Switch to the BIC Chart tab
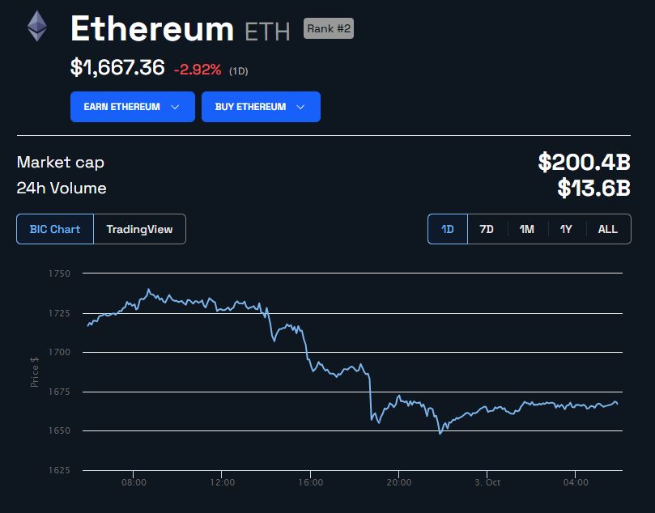The width and height of the screenshot is (655, 513). pos(55,229)
